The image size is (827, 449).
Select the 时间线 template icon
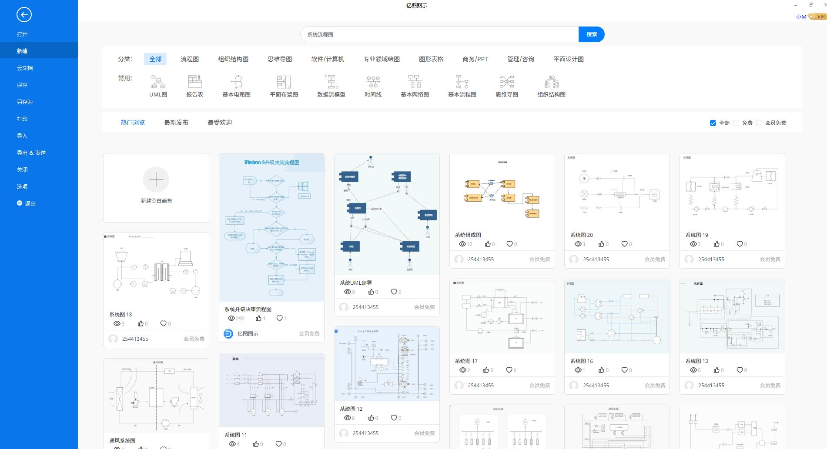coord(373,85)
